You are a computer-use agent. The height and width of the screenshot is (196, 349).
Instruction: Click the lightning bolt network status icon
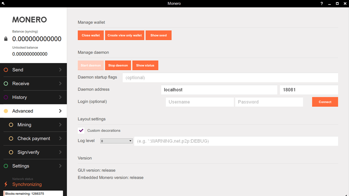6,184
